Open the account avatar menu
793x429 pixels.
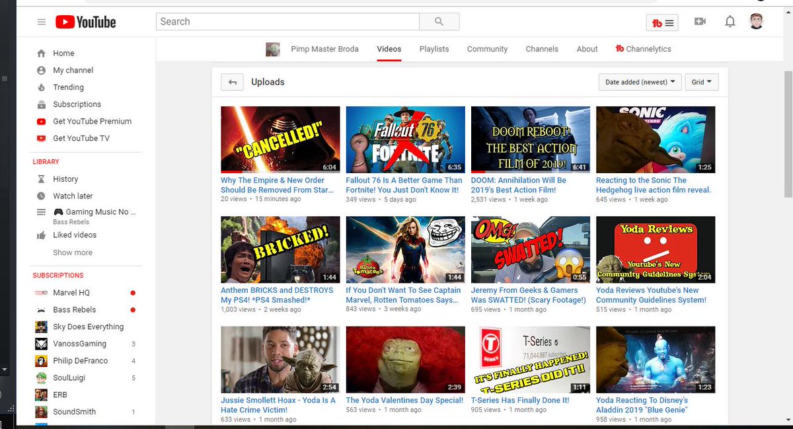(757, 22)
